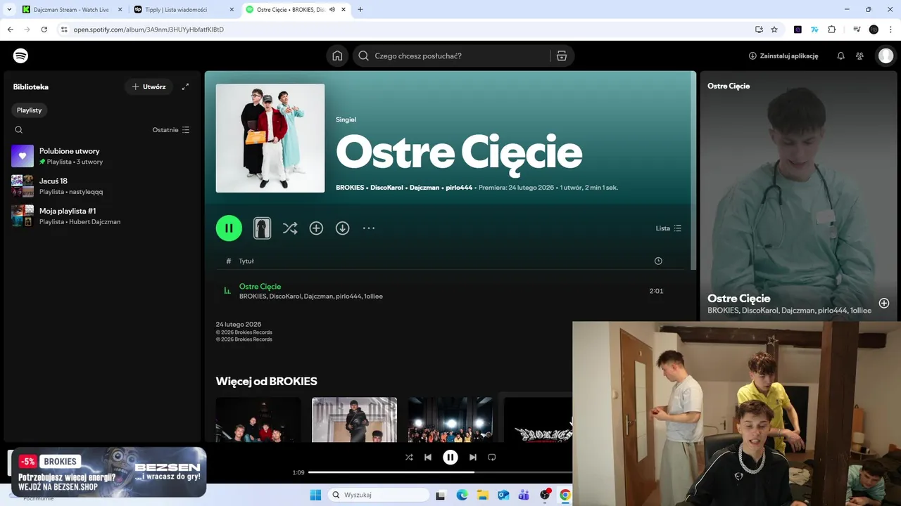Pause playback in the bottom player bar

(x=450, y=458)
